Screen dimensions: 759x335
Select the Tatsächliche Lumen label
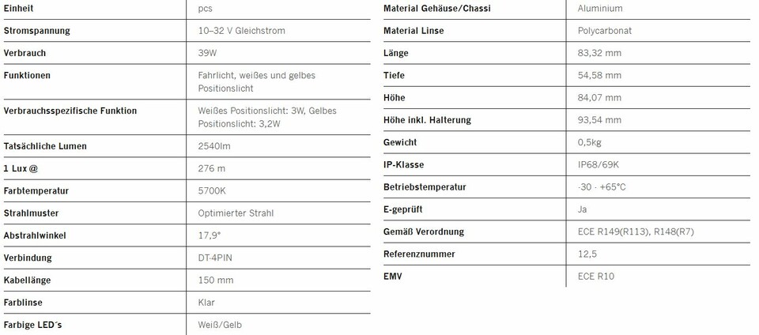coord(45,146)
